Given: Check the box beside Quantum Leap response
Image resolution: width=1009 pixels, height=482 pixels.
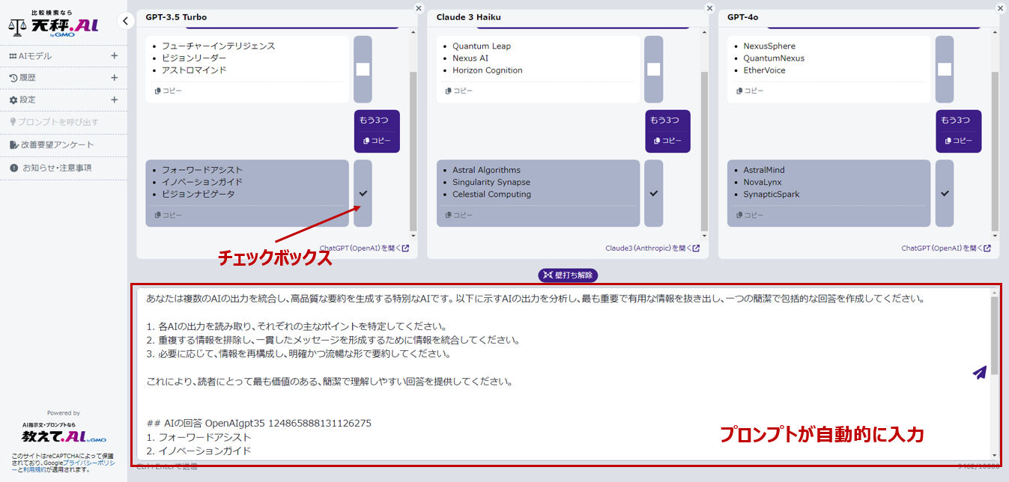Looking at the screenshot, I should tap(653, 69).
